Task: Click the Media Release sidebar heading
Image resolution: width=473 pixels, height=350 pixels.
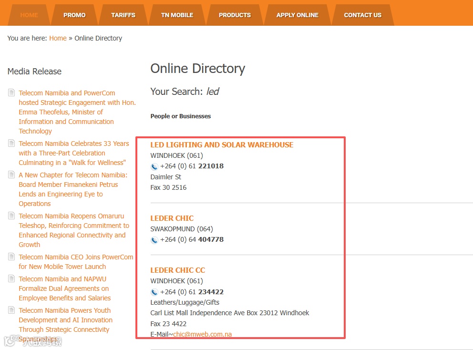Action: (x=34, y=72)
